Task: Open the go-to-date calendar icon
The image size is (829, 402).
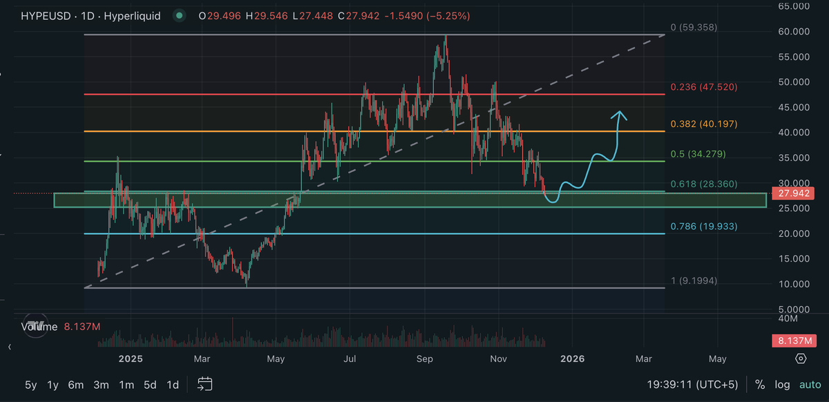Action: [204, 384]
